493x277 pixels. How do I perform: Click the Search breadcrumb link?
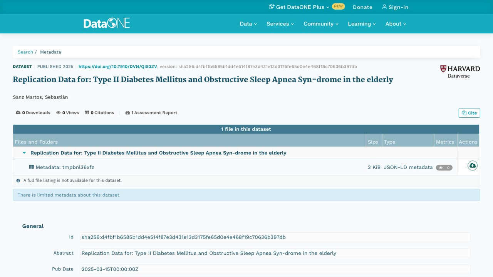tap(25, 52)
